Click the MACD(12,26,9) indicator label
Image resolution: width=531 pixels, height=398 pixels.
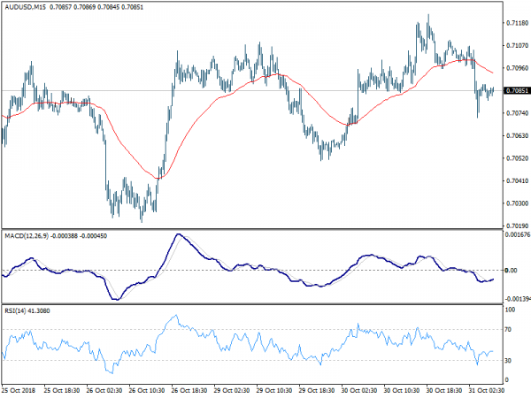pyautogui.click(x=27, y=236)
